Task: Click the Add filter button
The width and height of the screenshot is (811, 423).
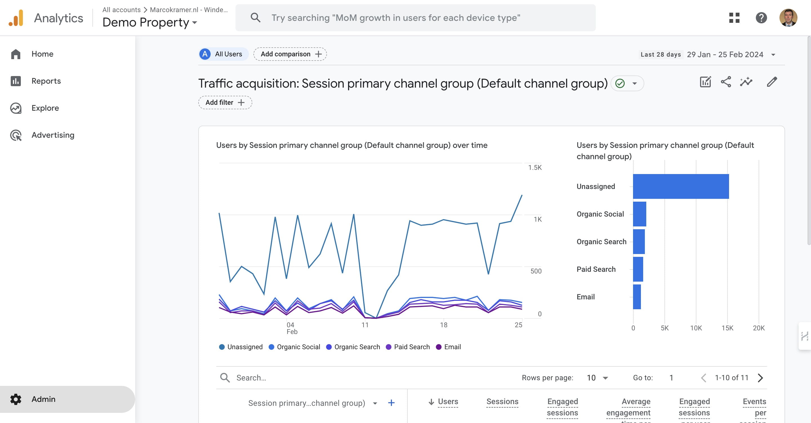Action: 225,103
